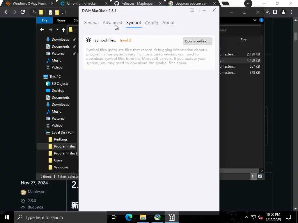Open 3D Objects folder
This screenshot has width=298, height=223.
pos(60,84)
